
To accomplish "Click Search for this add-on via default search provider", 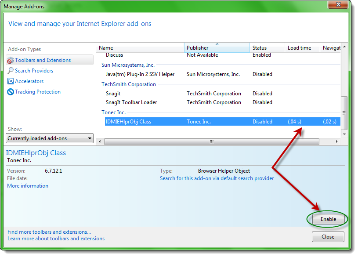I will tap(217, 178).
